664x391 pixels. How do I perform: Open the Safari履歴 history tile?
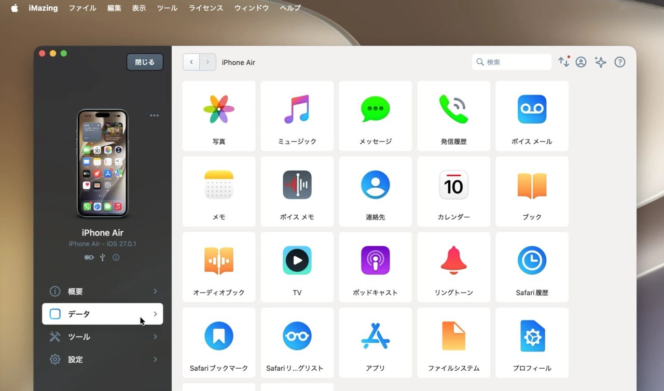click(x=532, y=267)
